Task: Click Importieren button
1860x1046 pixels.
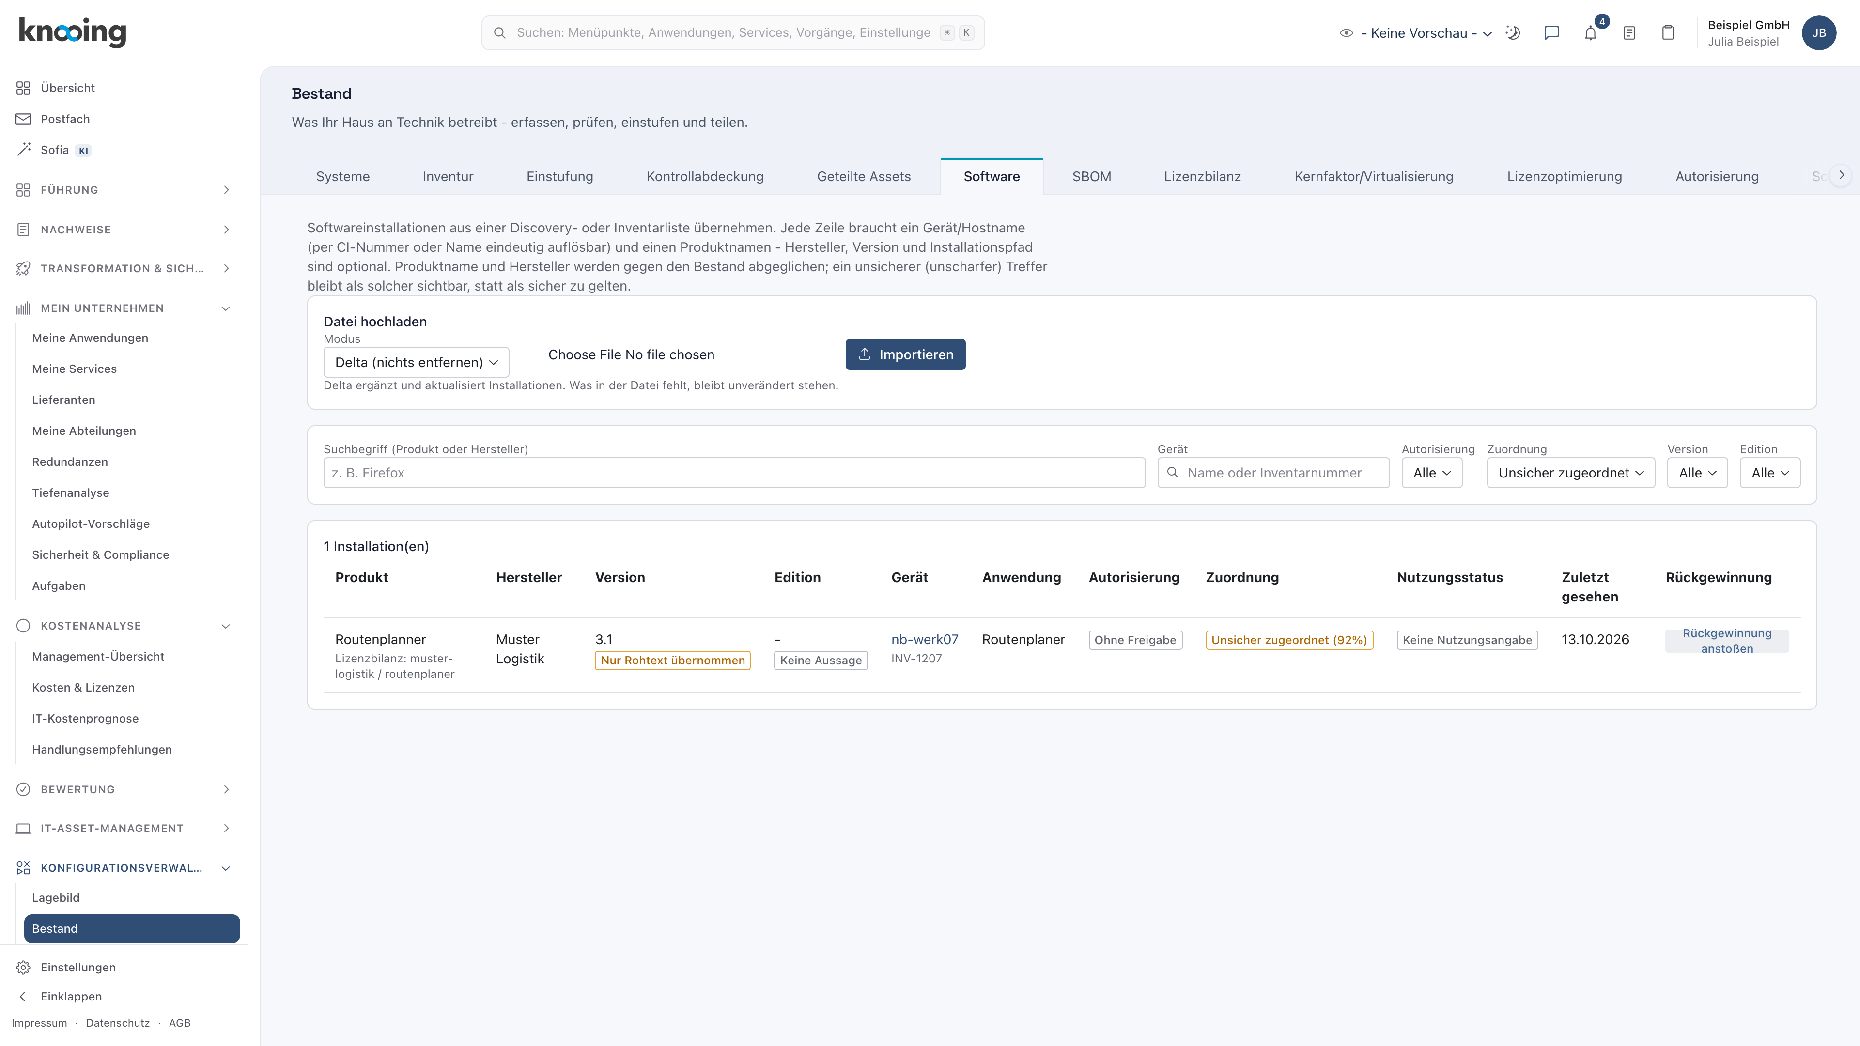Action: [905, 354]
